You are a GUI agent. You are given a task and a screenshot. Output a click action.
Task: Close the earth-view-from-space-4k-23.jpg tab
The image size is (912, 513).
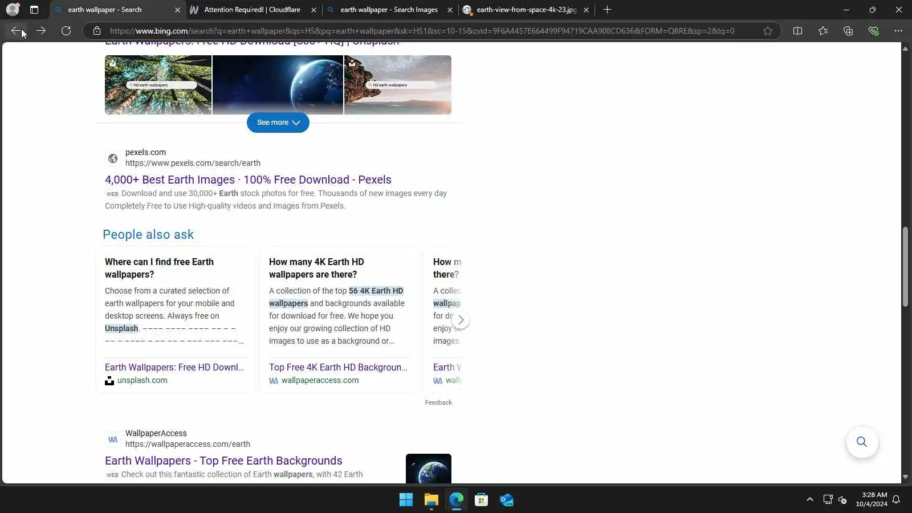click(x=586, y=10)
